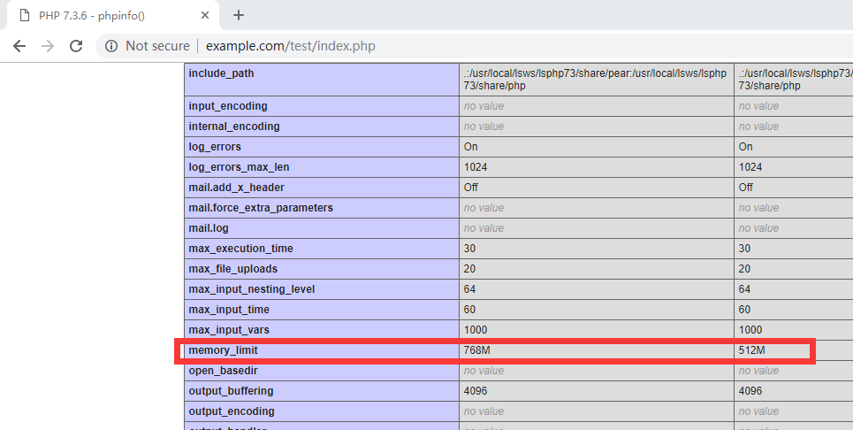Click the 768M local memory_limit value
Screen dimensions: 853x430
click(477, 350)
